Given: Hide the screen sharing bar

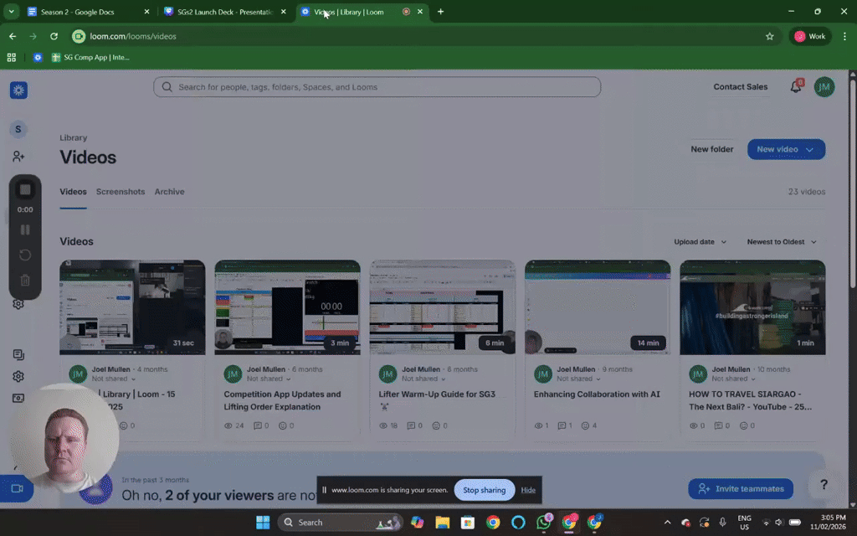Looking at the screenshot, I should [x=528, y=490].
